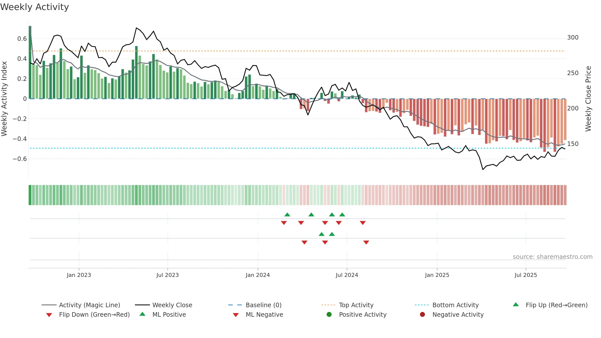Toggle the Flip Down (Green→Red) legend entry

(x=88, y=314)
